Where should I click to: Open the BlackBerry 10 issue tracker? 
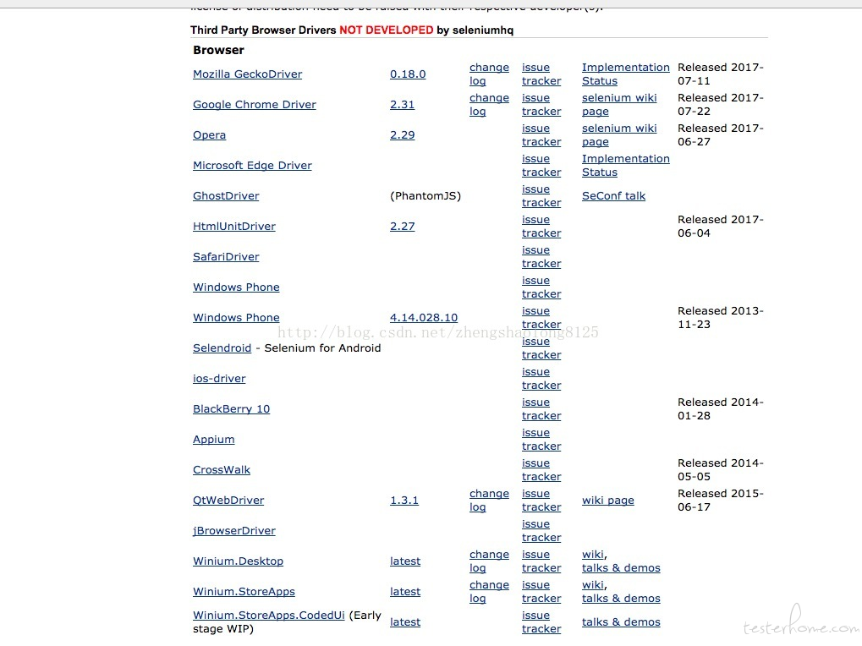pyautogui.click(x=541, y=409)
